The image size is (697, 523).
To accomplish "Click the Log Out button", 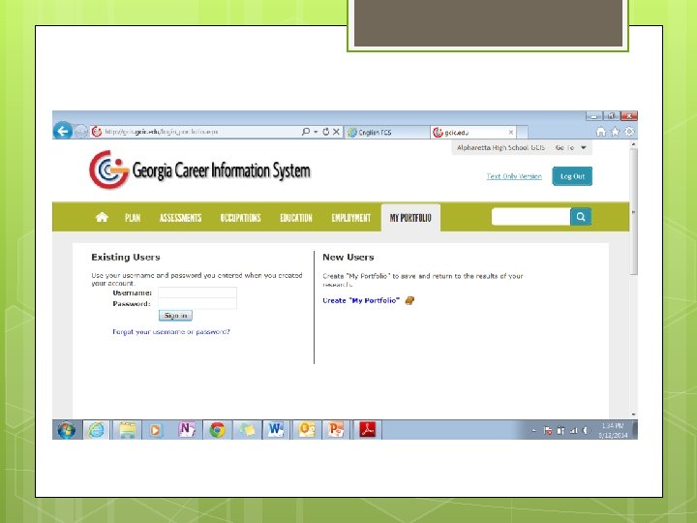I will pyautogui.click(x=572, y=176).
